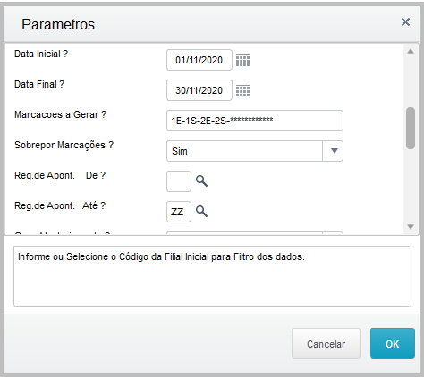Click the Marcacoes a Gerar text field
The height and width of the screenshot is (377, 424).
255,121
